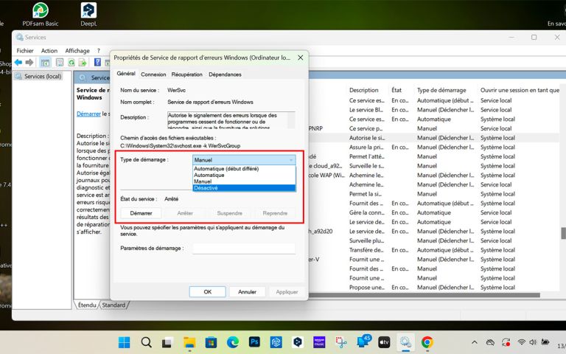Click the forward arrow in Services toolbar

(29, 63)
